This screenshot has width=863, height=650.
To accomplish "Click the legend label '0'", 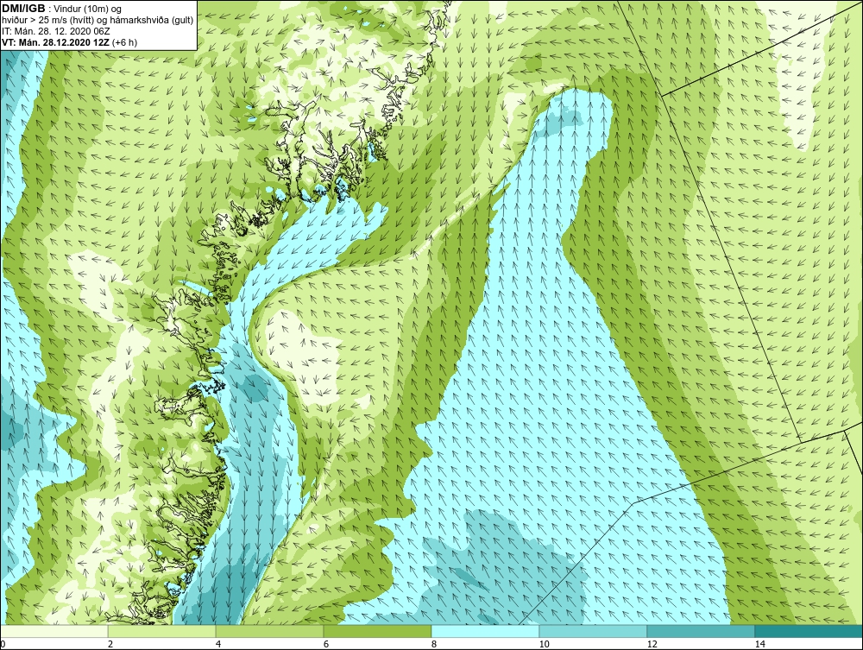I will (3, 644).
